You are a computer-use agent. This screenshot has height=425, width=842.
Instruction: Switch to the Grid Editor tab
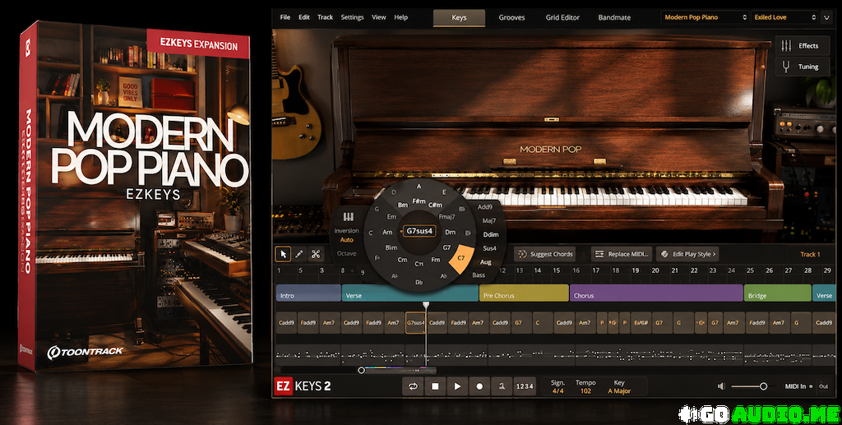(x=562, y=17)
